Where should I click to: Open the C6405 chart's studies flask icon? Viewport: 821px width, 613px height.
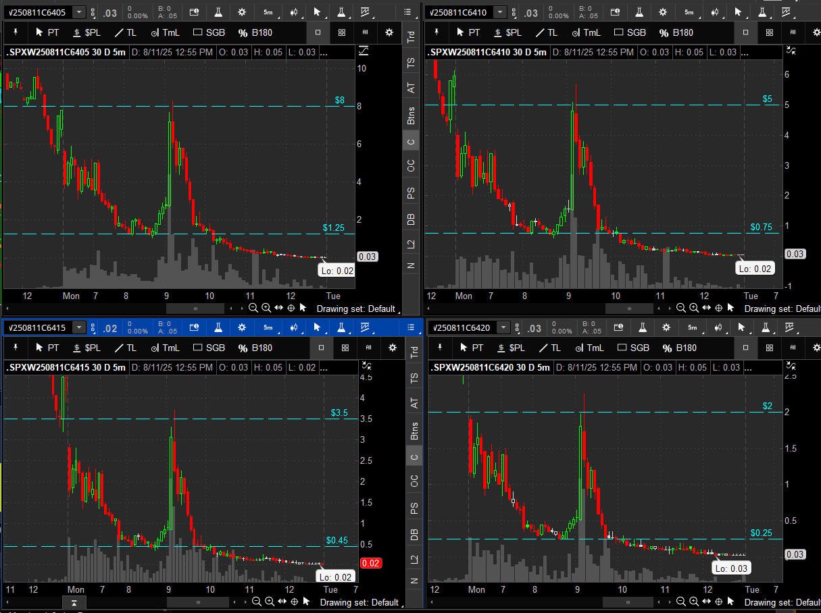tap(218, 12)
